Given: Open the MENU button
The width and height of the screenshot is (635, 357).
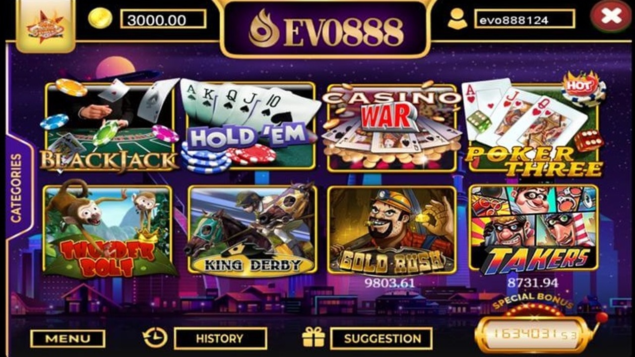Looking at the screenshot, I should coord(67,339).
